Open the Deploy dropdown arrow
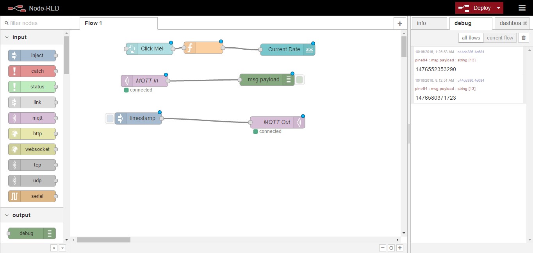533x253 pixels. (x=499, y=8)
